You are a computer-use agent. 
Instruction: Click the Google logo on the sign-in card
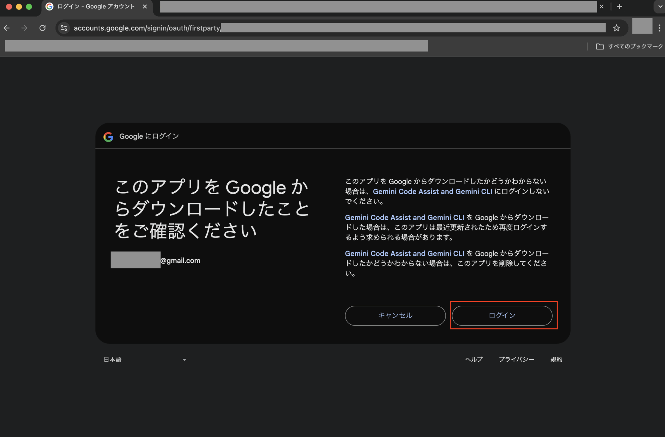pos(108,136)
